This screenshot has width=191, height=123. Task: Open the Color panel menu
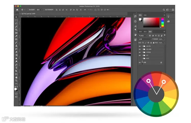[164, 15]
